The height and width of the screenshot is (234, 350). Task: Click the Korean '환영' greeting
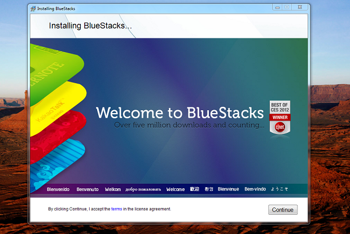tap(209, 189)
